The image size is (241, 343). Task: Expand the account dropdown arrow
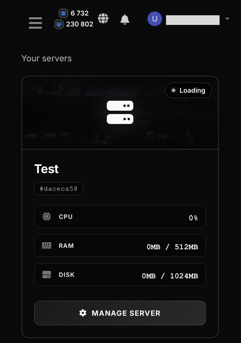pos(227,19)
